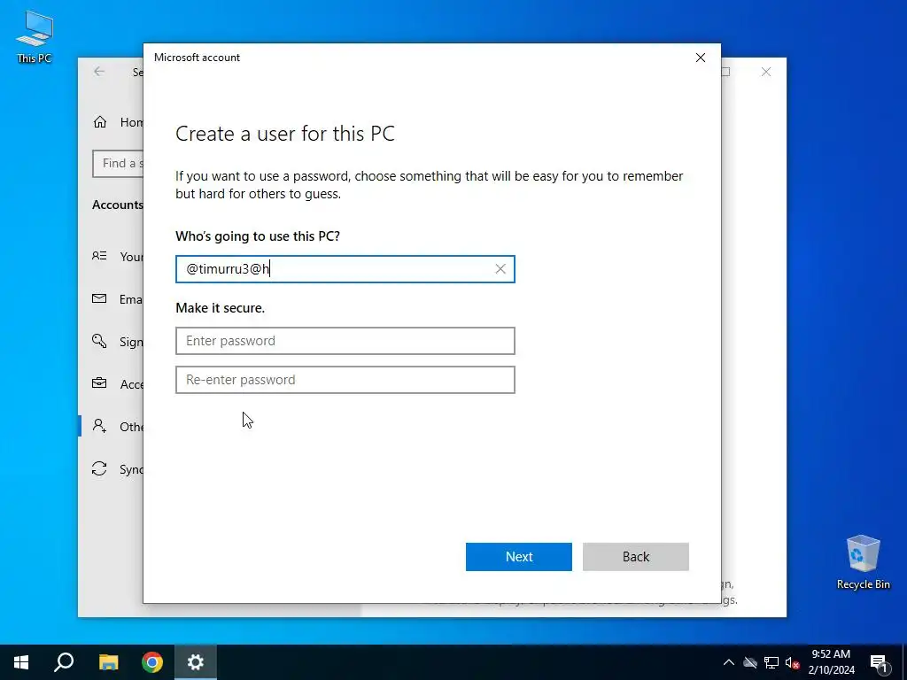Show hidden system tray icons
Image resolution: width=907 pixels, height=680 pixels.
(x=729, y=662)
